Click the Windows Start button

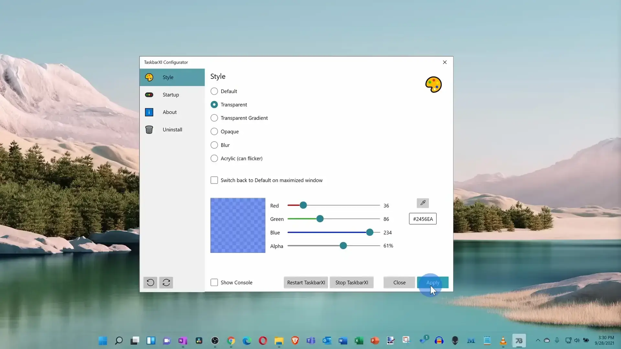(x=103, y=341)
